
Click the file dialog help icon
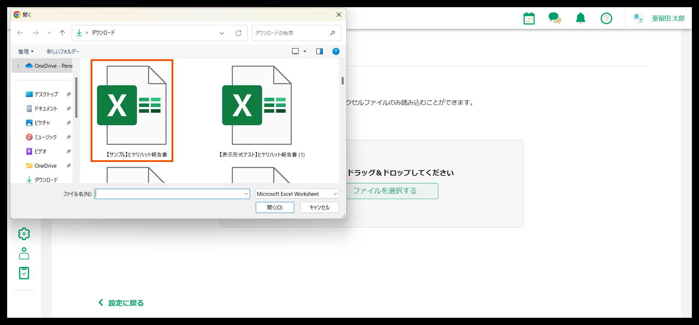point(336,51)
